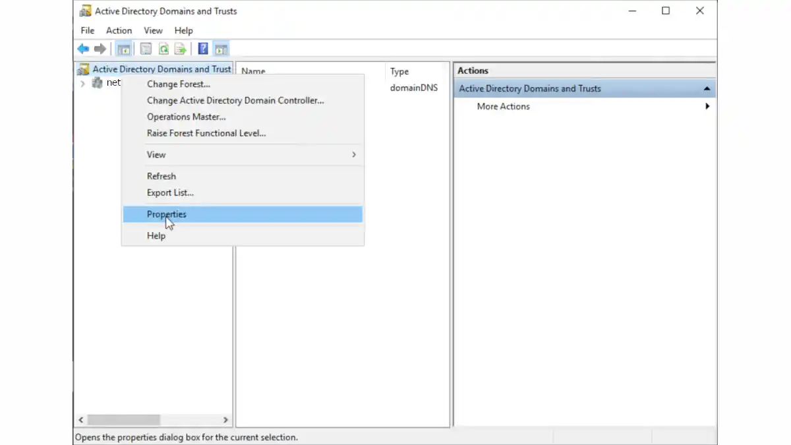This screenshot has height=445, width=791.
Task: Select Properties in the context menu
Action: tap(243, 214)
